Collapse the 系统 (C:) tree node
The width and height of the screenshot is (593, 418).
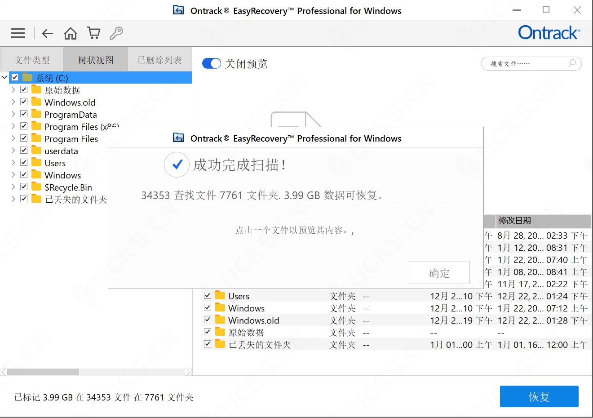(4, 77)
